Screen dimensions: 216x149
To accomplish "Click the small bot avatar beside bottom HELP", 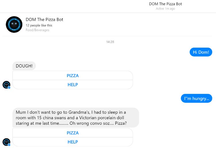I will point(6,142).
